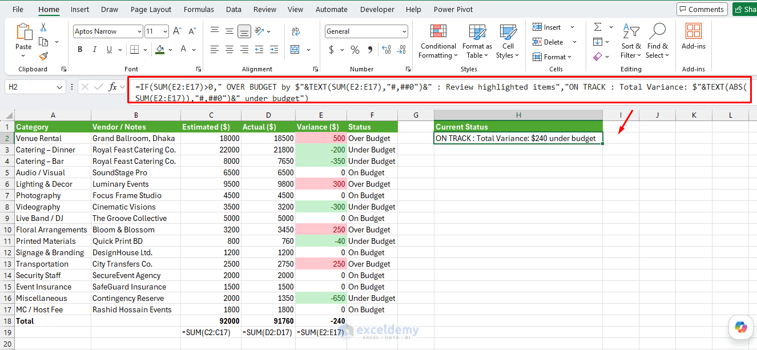The width and height of the screenshot is (757, 350).
Task: Toggle Wrap Text
Action: click(x=296, y=31)
